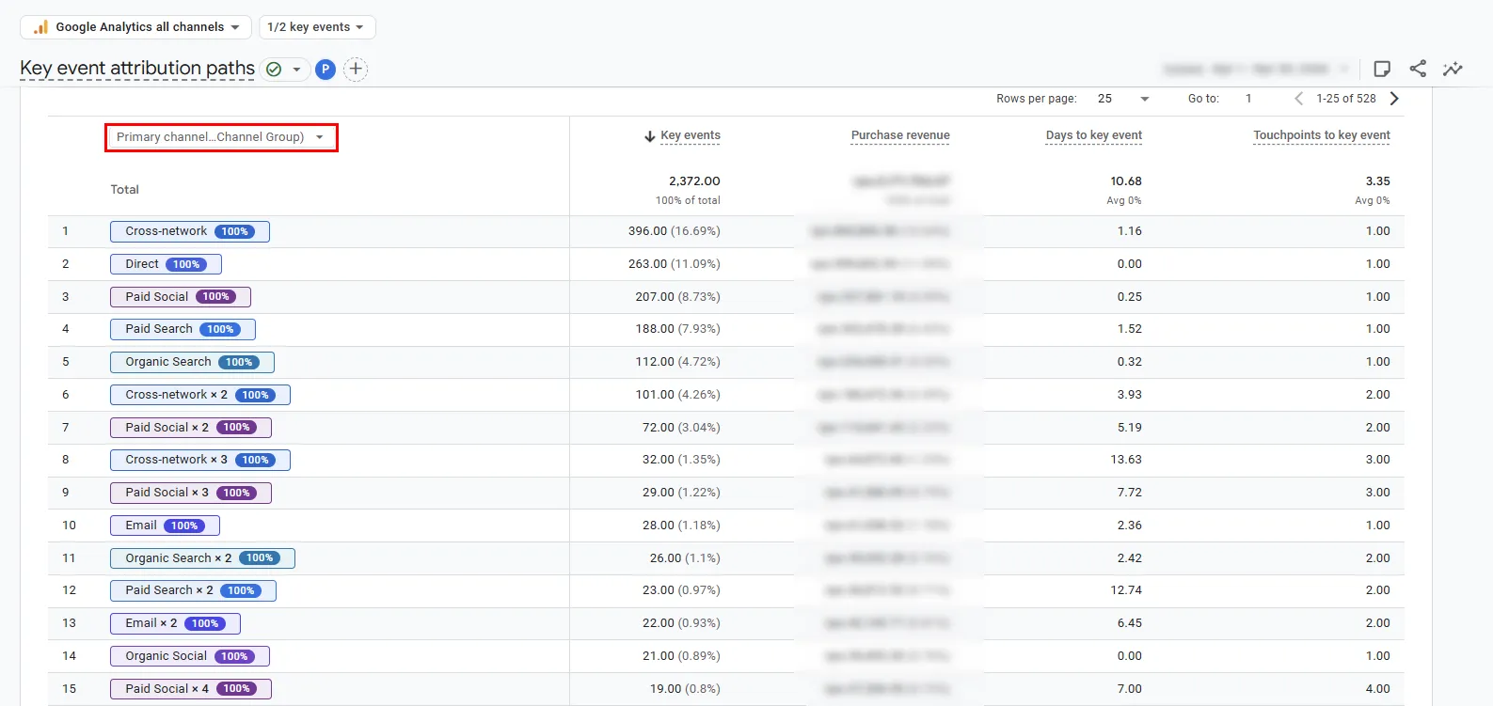Sort by Touchpoints to key event column
Viewport: 1493px width, 706px height.
1322,135
